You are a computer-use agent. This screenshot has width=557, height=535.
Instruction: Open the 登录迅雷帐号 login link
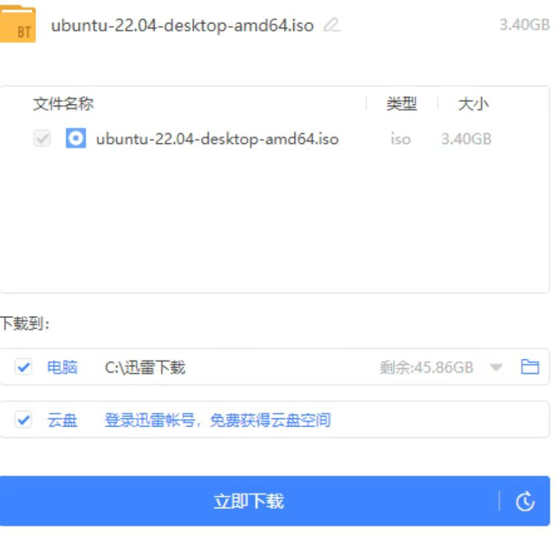tap(217, 421)
